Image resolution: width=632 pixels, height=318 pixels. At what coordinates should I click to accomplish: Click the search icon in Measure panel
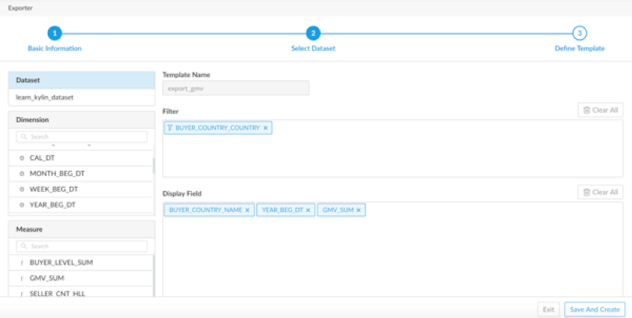24,246
